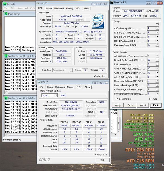Open the RAS# to CAS# Read Delay dropdown

pos(157,32)
